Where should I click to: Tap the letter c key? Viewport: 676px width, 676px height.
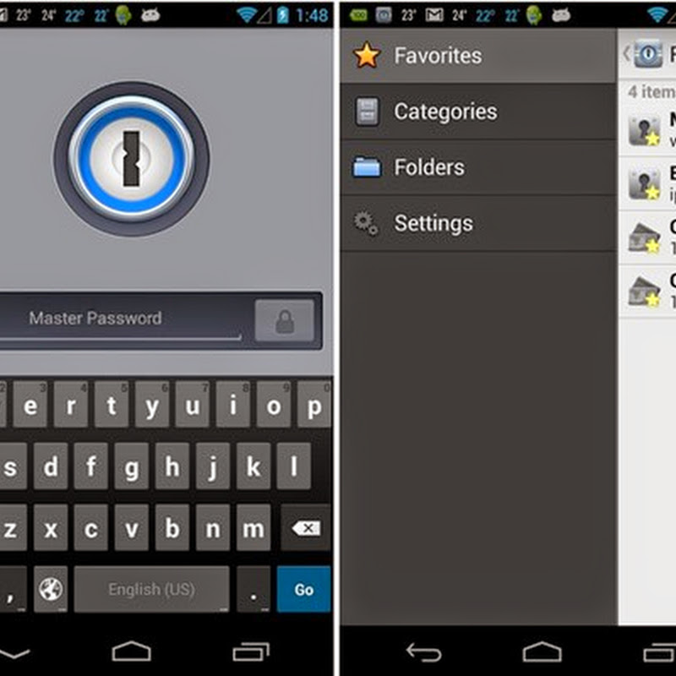click(91, 527)
